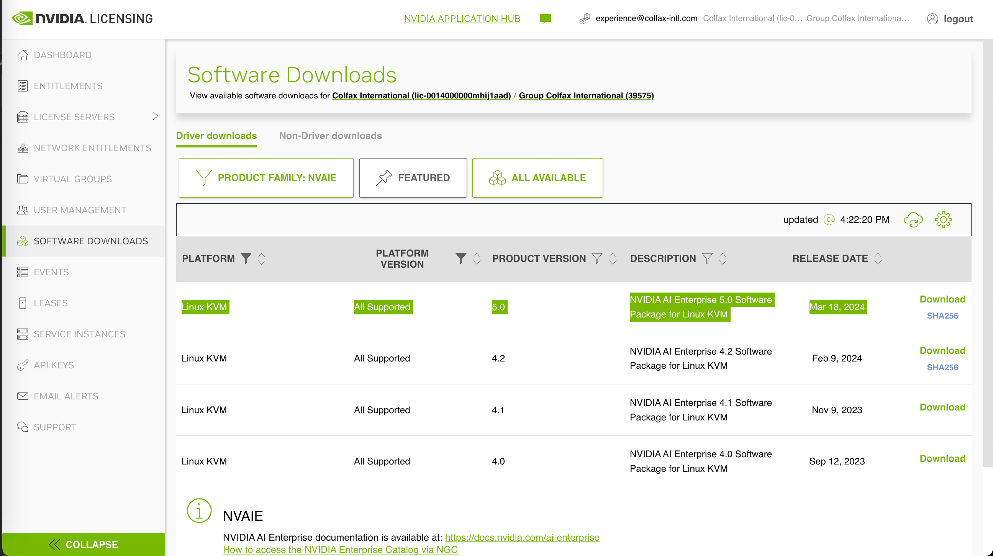Log out using the logout link

pos(958,18)
